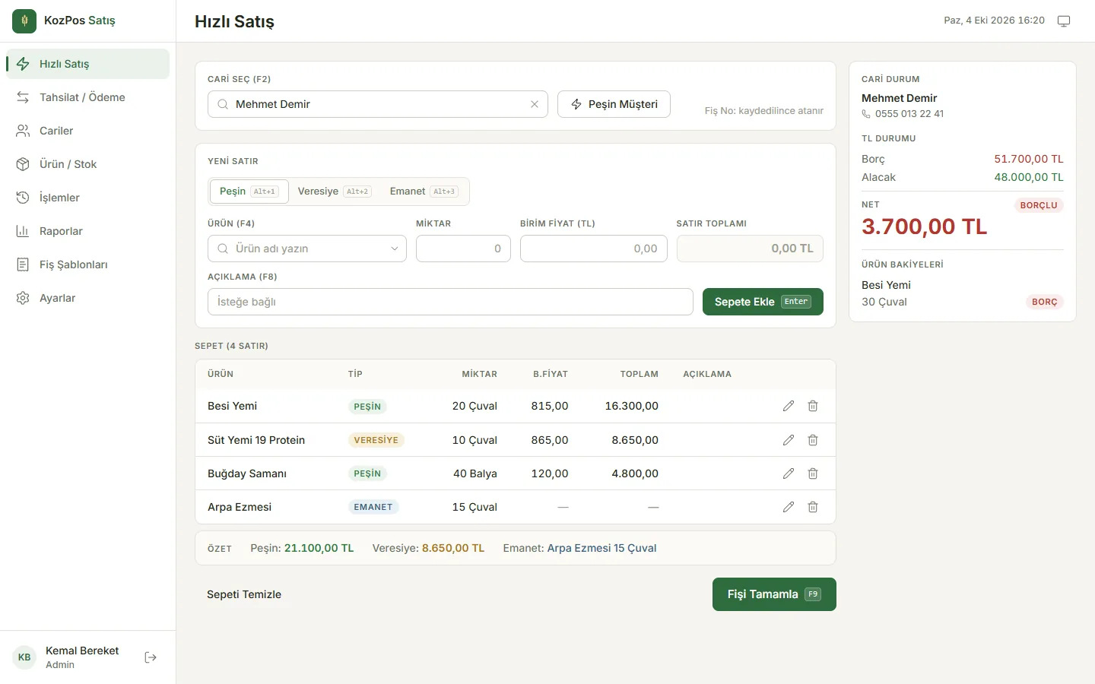
Task: Log out using the exit icon
Action: click(x=151, y=657)
